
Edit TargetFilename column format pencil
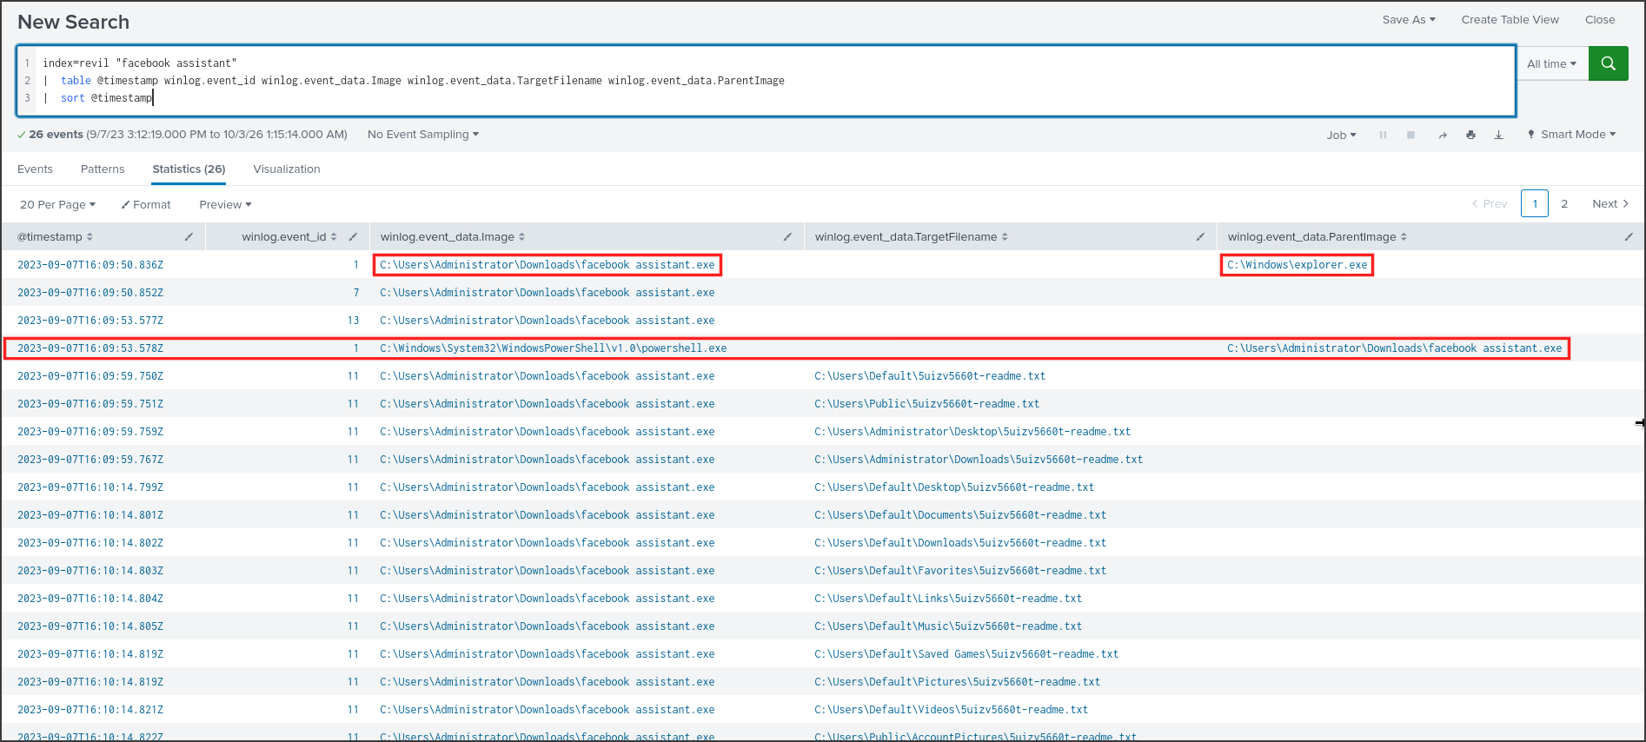pos(1200,236)
